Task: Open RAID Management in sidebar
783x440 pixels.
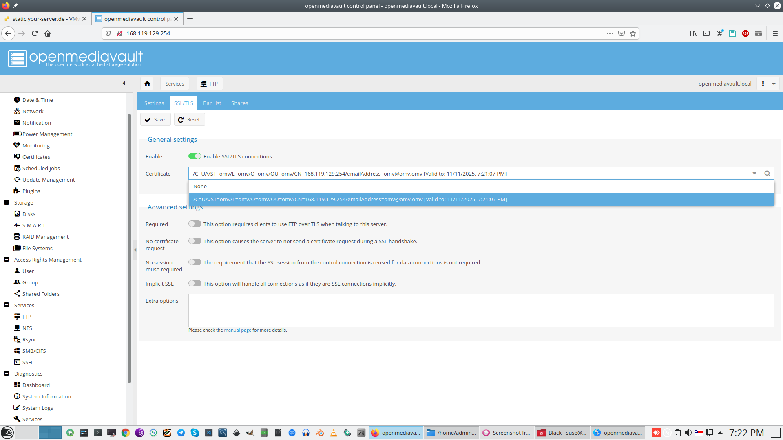Action: point(45,237)
